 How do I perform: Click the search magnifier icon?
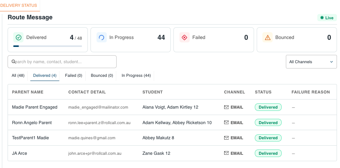(14, 62)
